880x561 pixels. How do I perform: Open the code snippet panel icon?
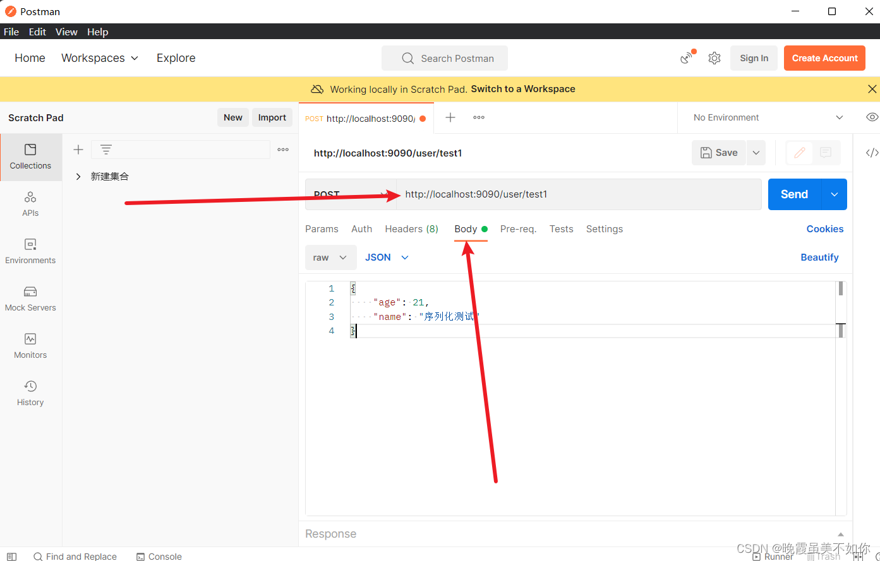[x=872, y=153]
